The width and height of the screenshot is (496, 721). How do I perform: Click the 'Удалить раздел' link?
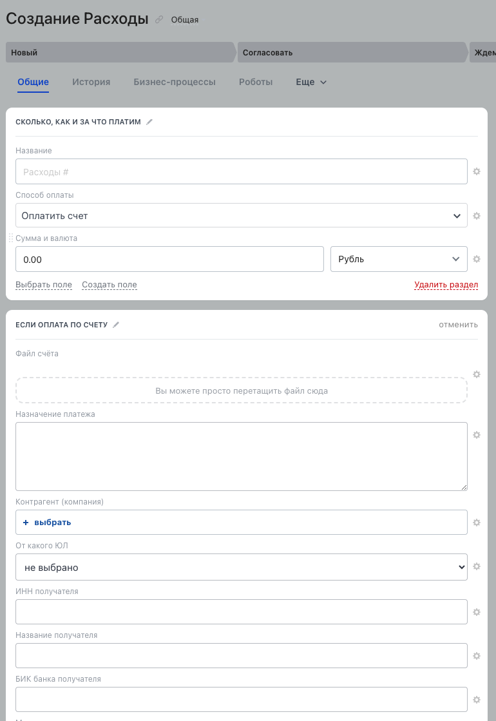click(x=446, y=285)
